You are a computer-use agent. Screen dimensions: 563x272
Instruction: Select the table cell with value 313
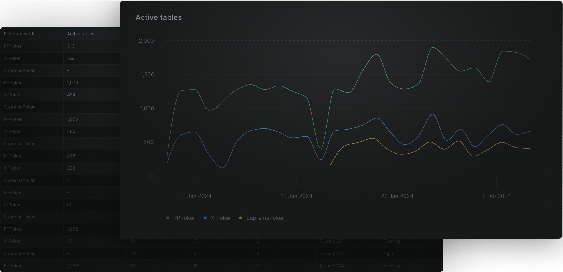71,46
